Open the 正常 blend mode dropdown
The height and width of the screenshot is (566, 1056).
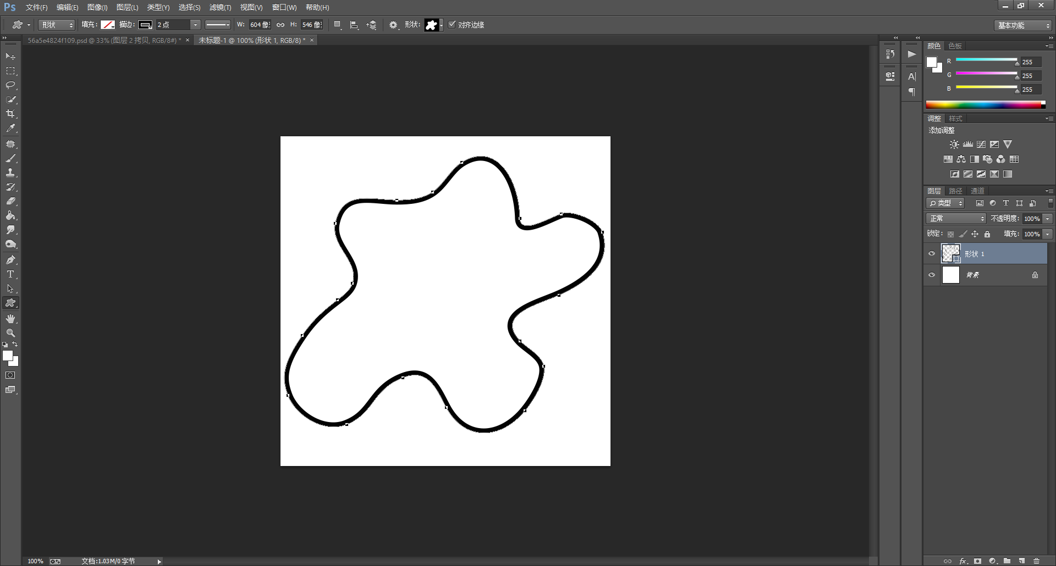pos(956,219)
